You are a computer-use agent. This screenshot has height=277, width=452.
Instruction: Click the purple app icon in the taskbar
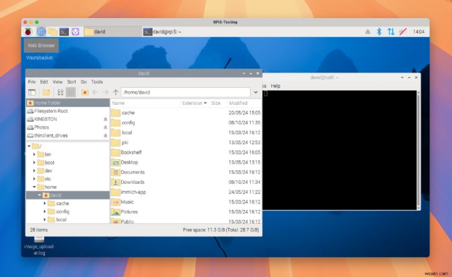(76, 32)
